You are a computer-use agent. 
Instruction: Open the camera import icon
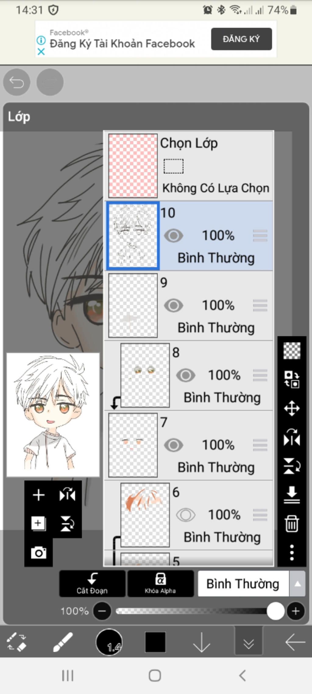[39, 553]
